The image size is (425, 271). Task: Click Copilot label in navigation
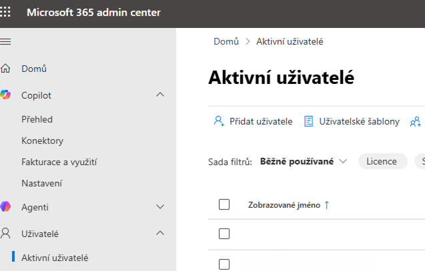tap(36, 95)
